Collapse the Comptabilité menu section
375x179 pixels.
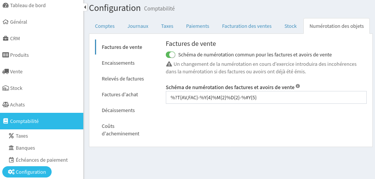click(41, 121)
